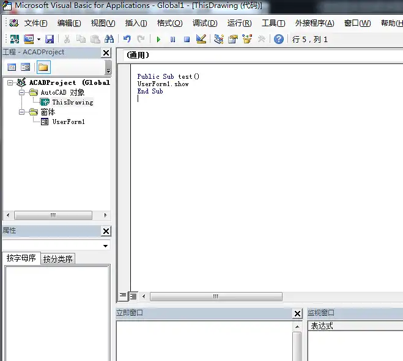
Task: Toggle Design Mode icon in toolbar
Action: [201, 39]
